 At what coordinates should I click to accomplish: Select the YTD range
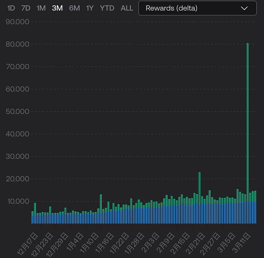(107, 8)
